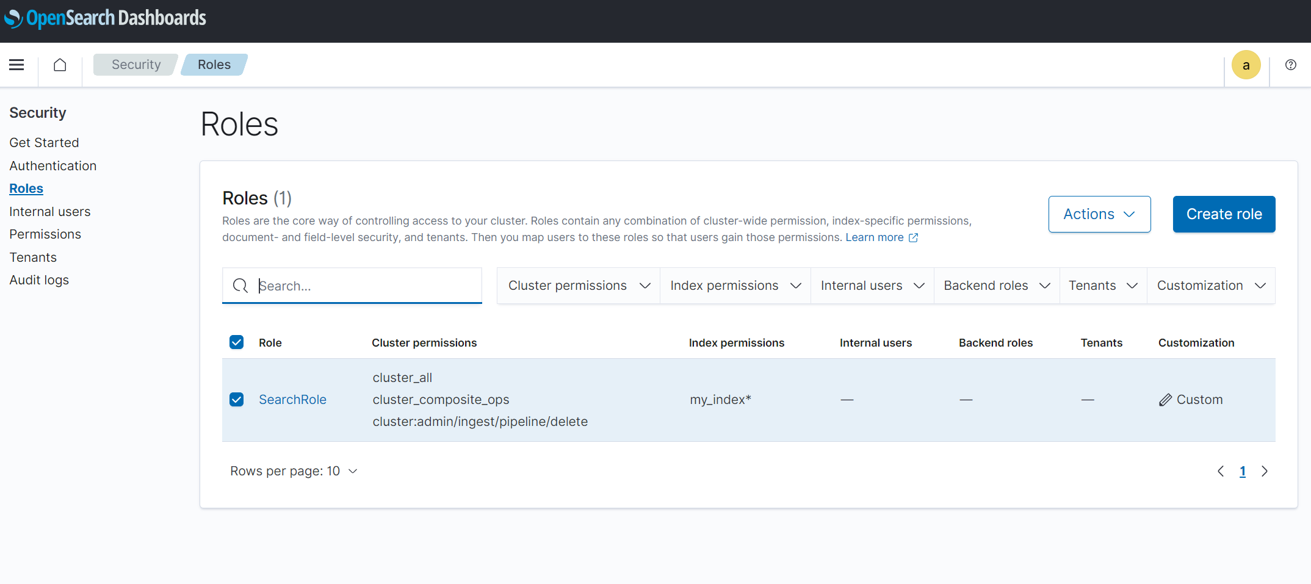
Task: Click cluster:admin/ingest/pipeline/delete text
Action: (x=480, y=422)
